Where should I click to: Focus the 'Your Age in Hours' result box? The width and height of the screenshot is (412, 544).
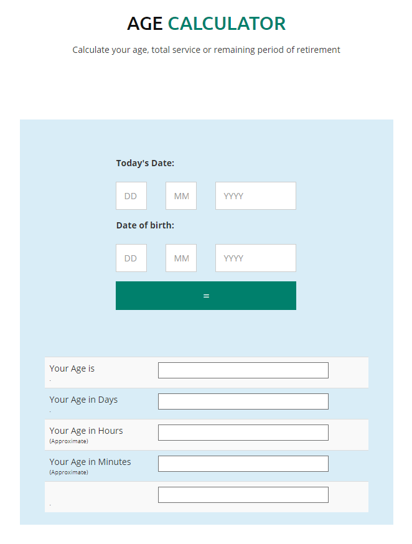(x=243, y=433)
